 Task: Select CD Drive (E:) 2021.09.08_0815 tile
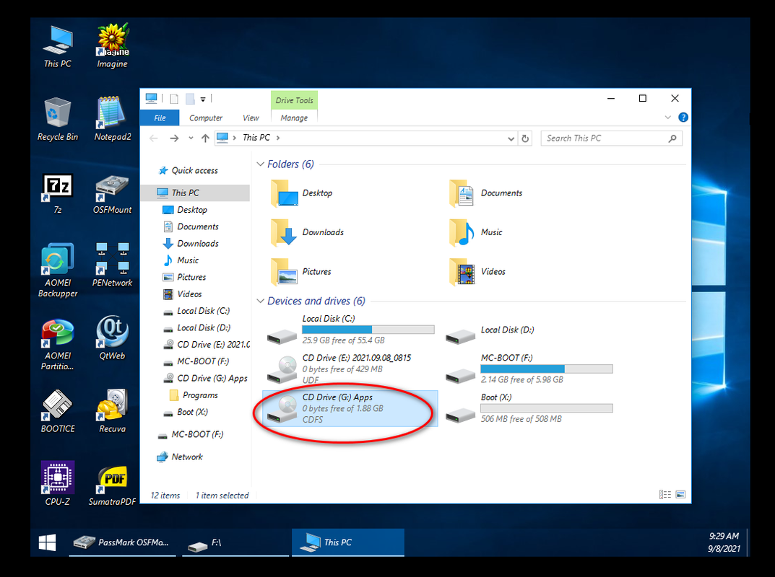pyautogui.click(x=350, y=369)
